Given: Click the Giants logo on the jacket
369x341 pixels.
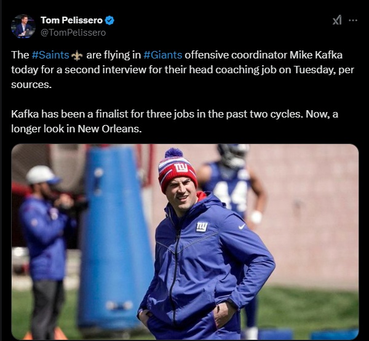Looking at the screenshot, I should (202, 227).
